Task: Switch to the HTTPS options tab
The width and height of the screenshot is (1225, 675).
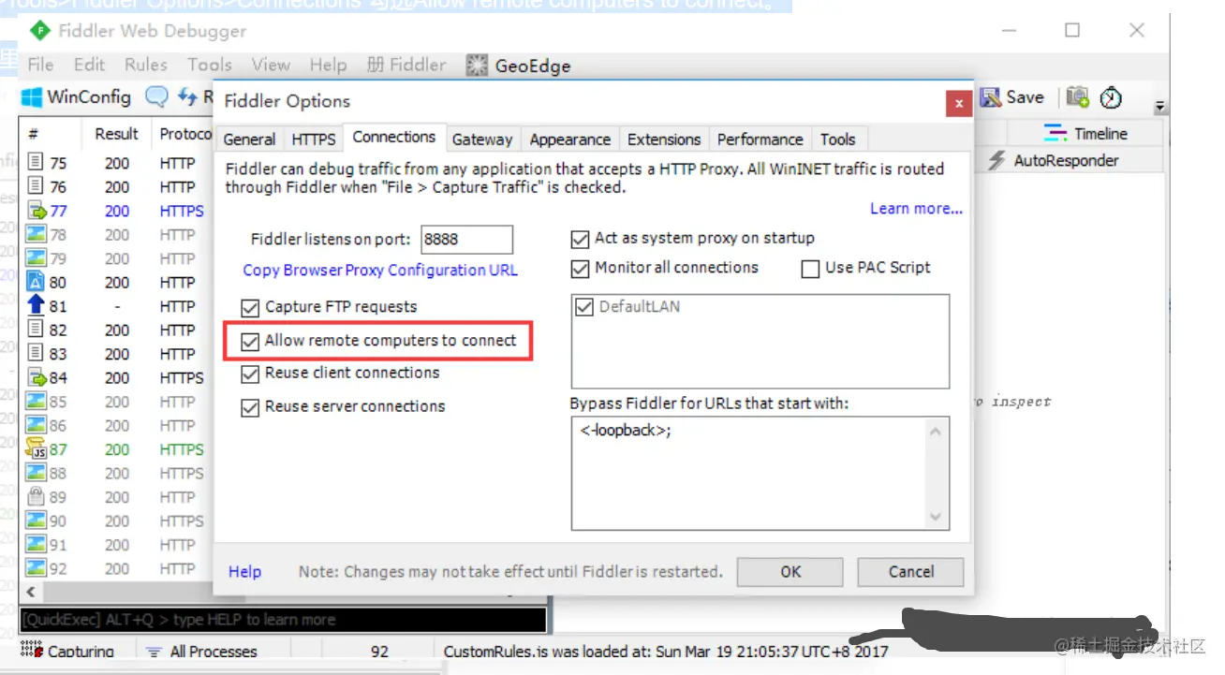Action: (314, 139)
